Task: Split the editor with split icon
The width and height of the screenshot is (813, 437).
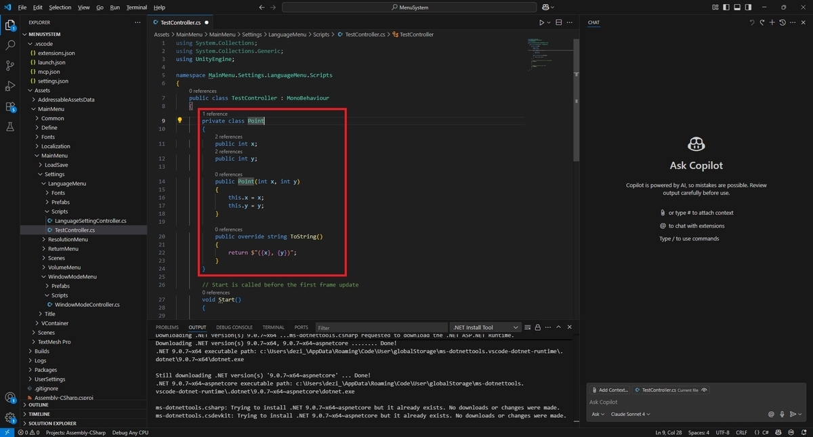Action: (558, 22)
